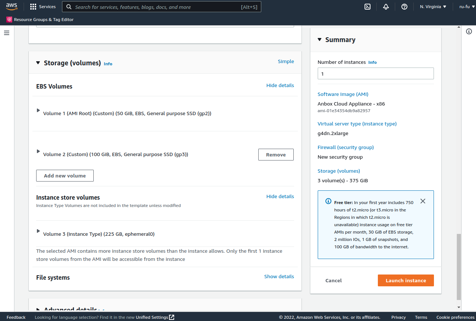The width and height of the screenshot is (476, 321).
Task: Open Virtual server type summary link
Action: (x=357, y=124)
